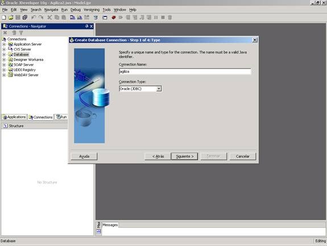Open the Navigate menu

[51, 10]
